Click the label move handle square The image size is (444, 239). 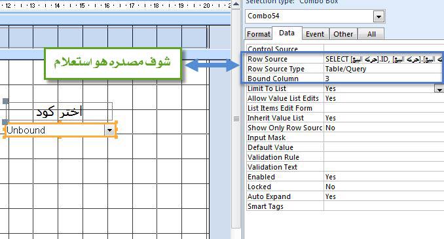click(5, 101)
